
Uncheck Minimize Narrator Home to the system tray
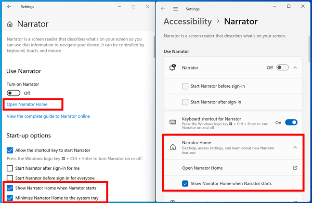[10, 198]
